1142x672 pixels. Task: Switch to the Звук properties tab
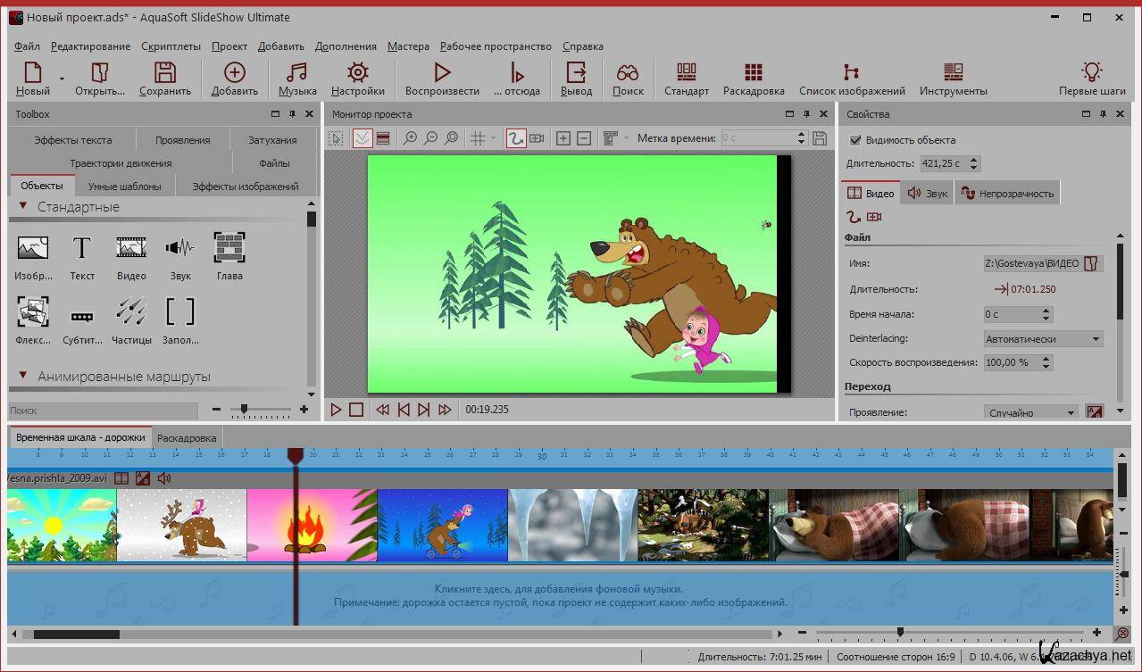pos(928,193)
